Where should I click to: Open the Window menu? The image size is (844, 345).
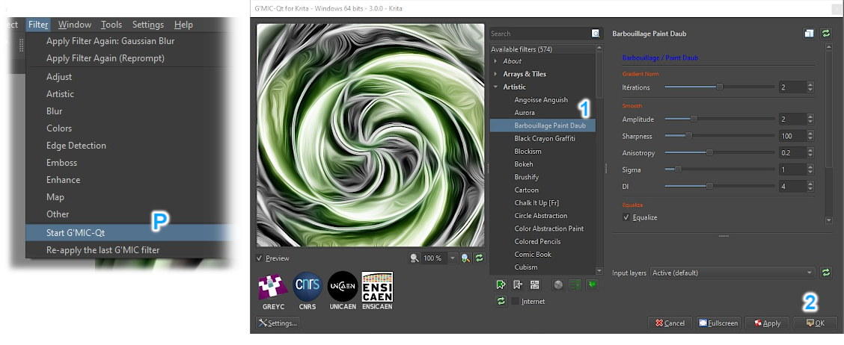[74, 25]
